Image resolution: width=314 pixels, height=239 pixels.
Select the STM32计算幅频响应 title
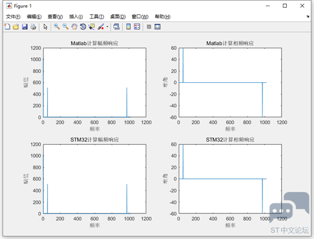pos(94,139)
